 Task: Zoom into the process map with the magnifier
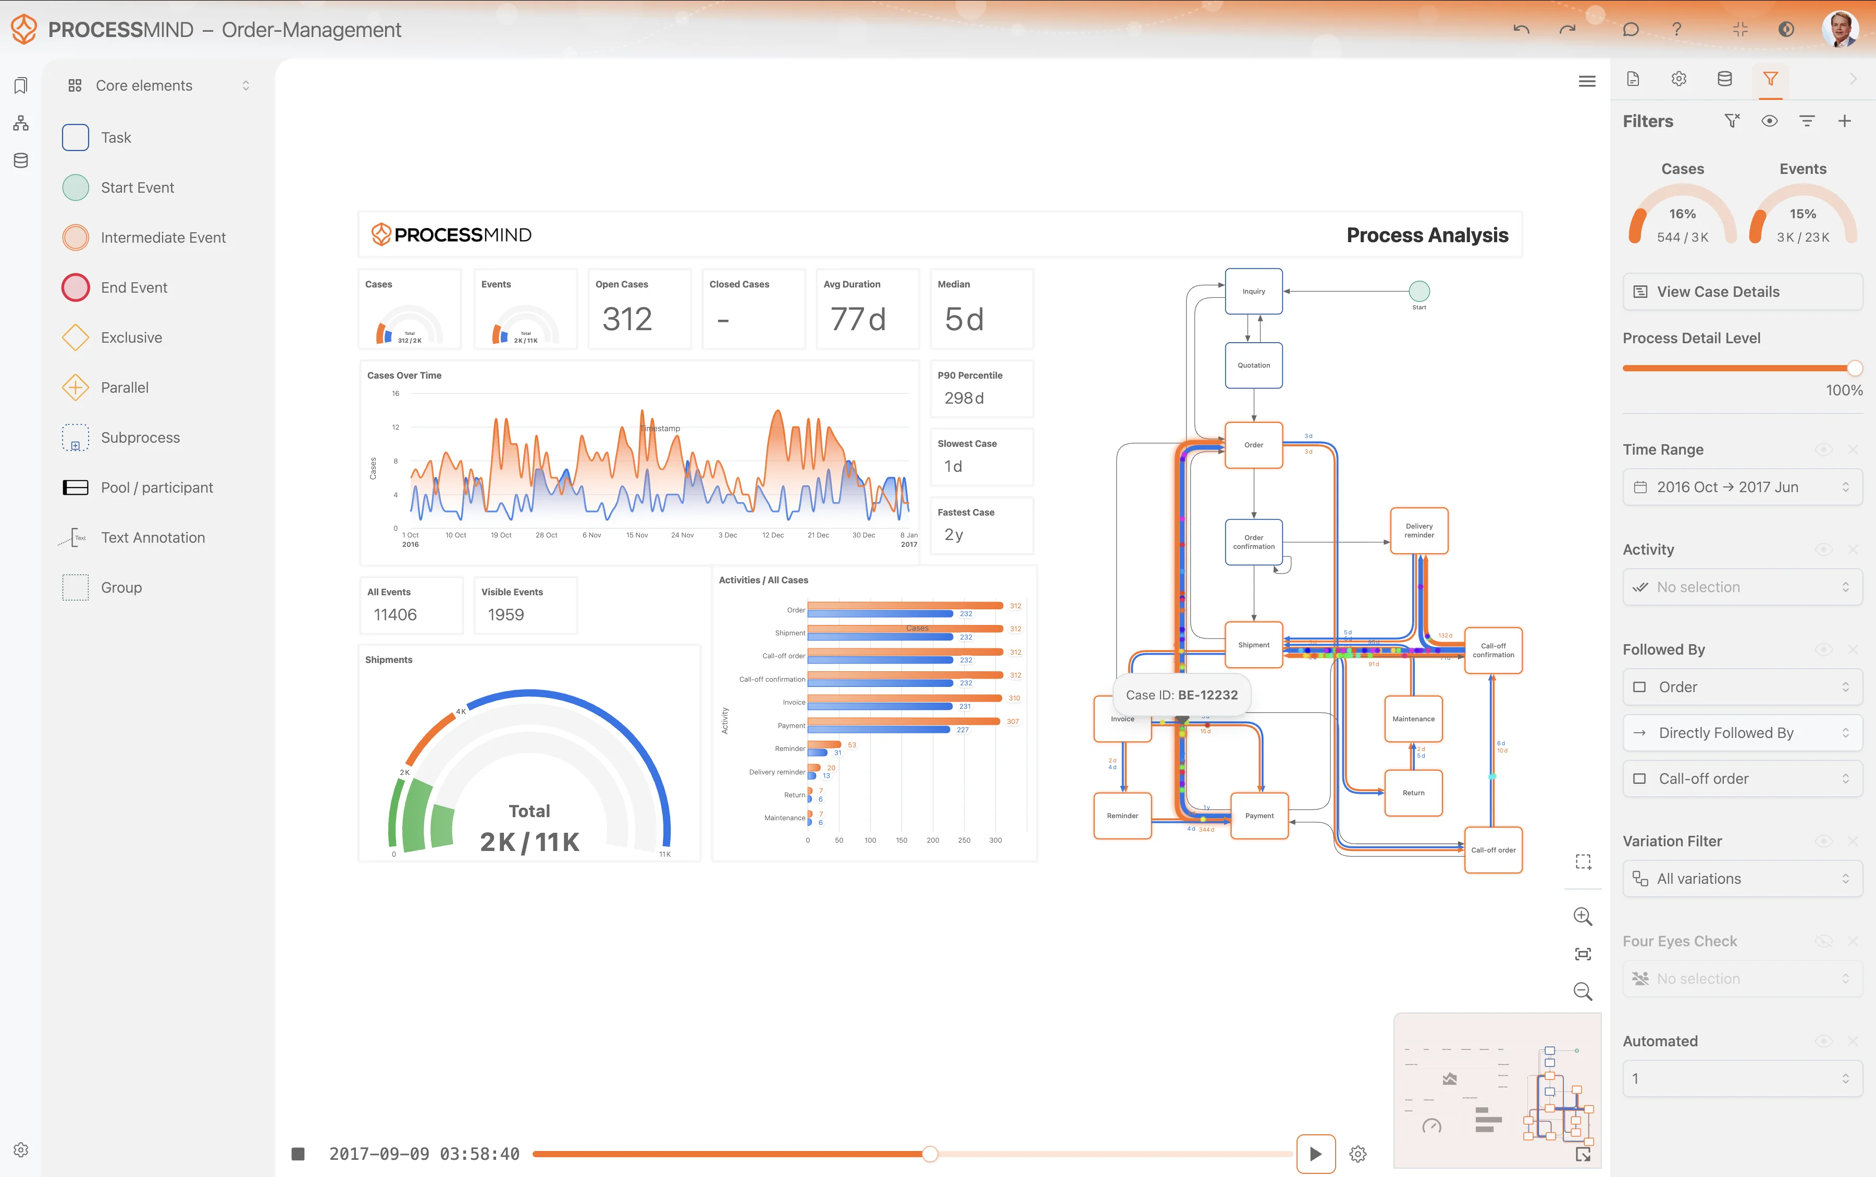(1583, 916)
